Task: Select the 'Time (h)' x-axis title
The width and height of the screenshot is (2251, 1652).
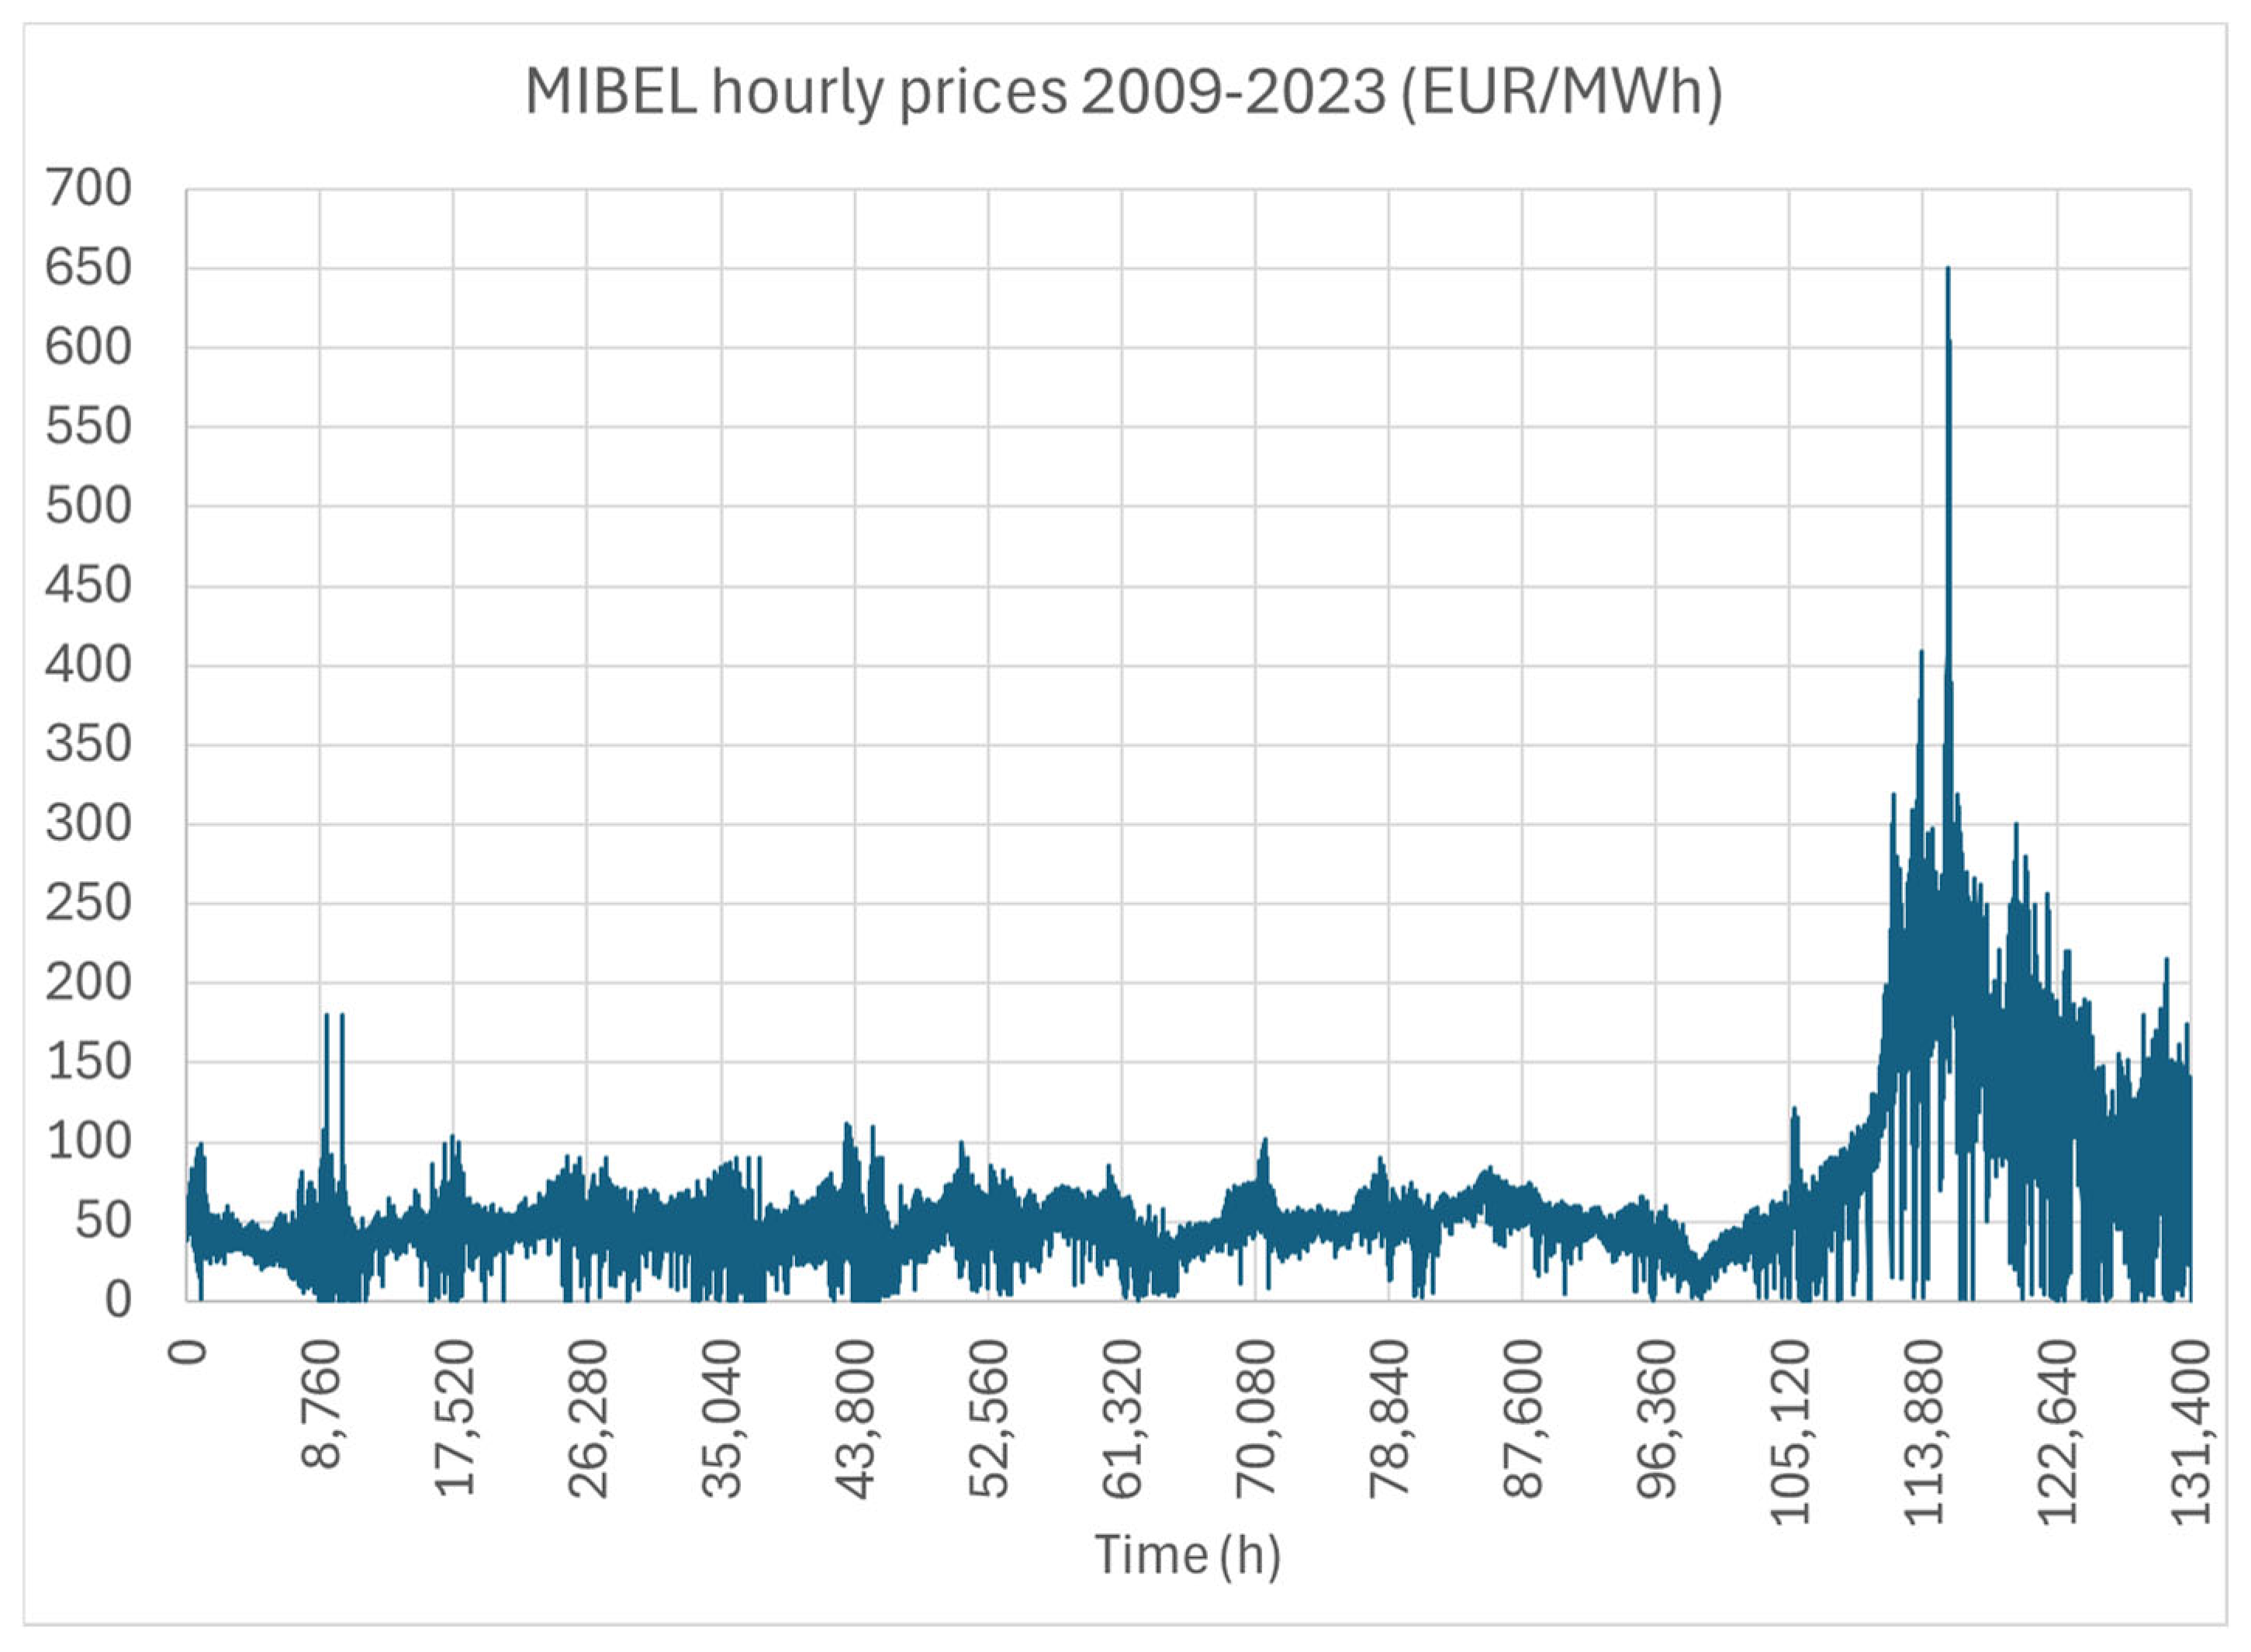Action: [x=1187, y=1555]
